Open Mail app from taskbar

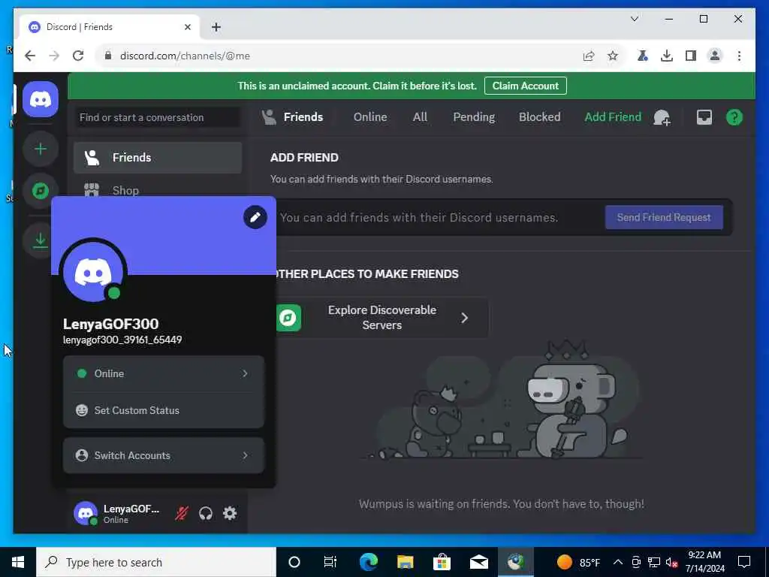point(478,562)
